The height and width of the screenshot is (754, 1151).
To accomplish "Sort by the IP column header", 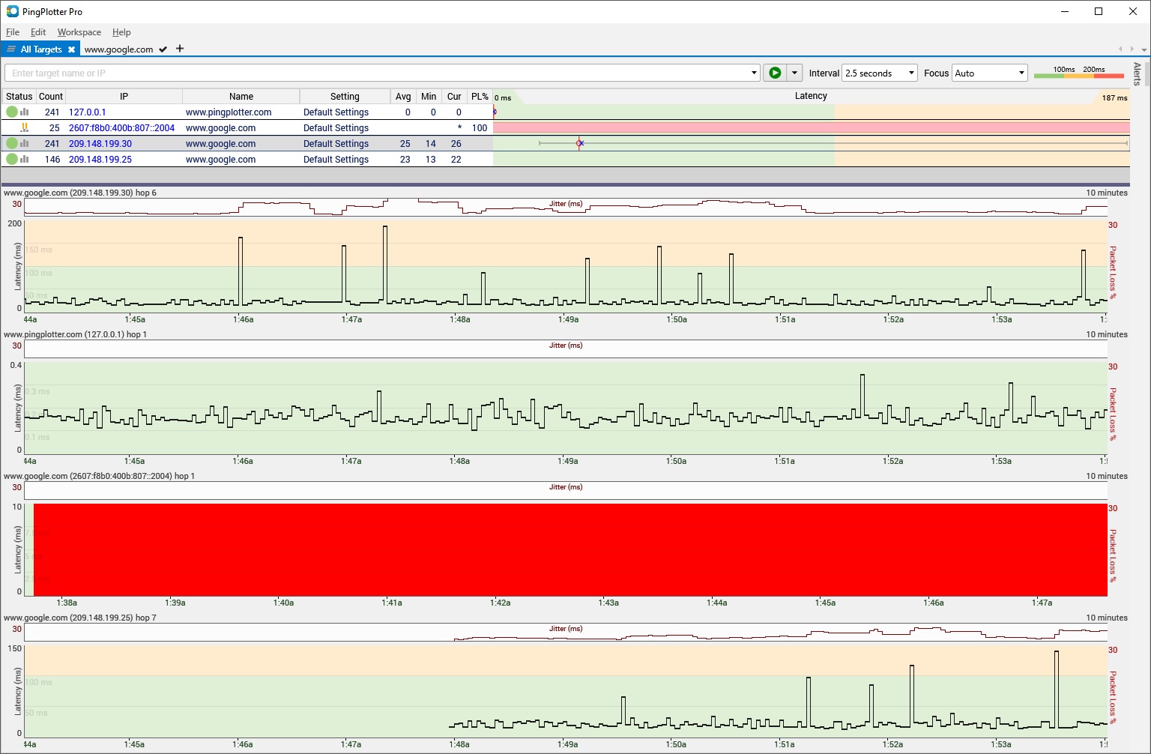I will coord(124,97).
